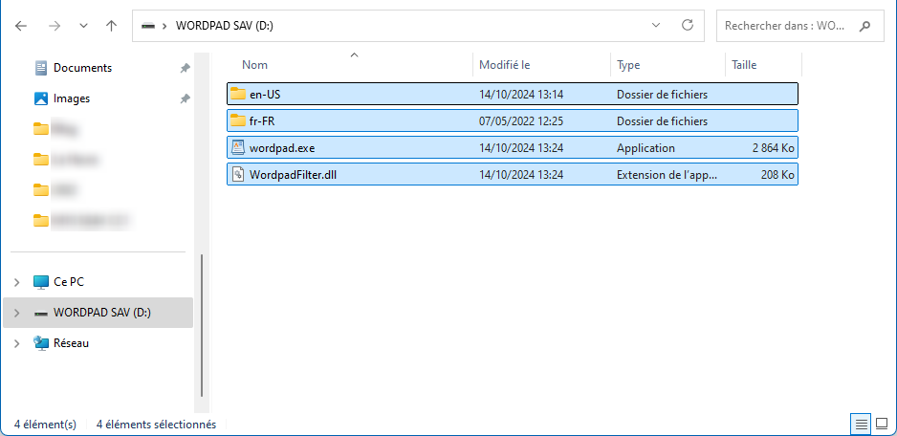Go back with the left arrow
The width and height of the screenshot is (897, 436).
coord(21,26)
